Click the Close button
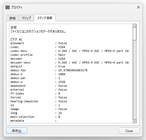Image resolution: width=146 pixels, height=140 pixels. tap(129, 131)
